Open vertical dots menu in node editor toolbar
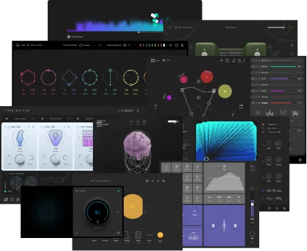The image size is (307, 251). (244, 60)
